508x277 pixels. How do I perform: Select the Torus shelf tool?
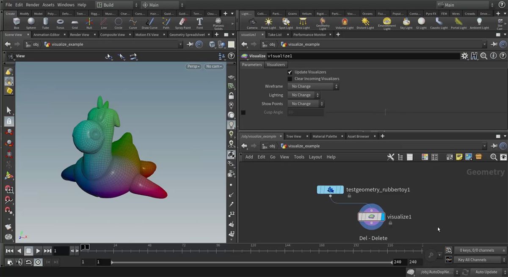tap(60, 23)
